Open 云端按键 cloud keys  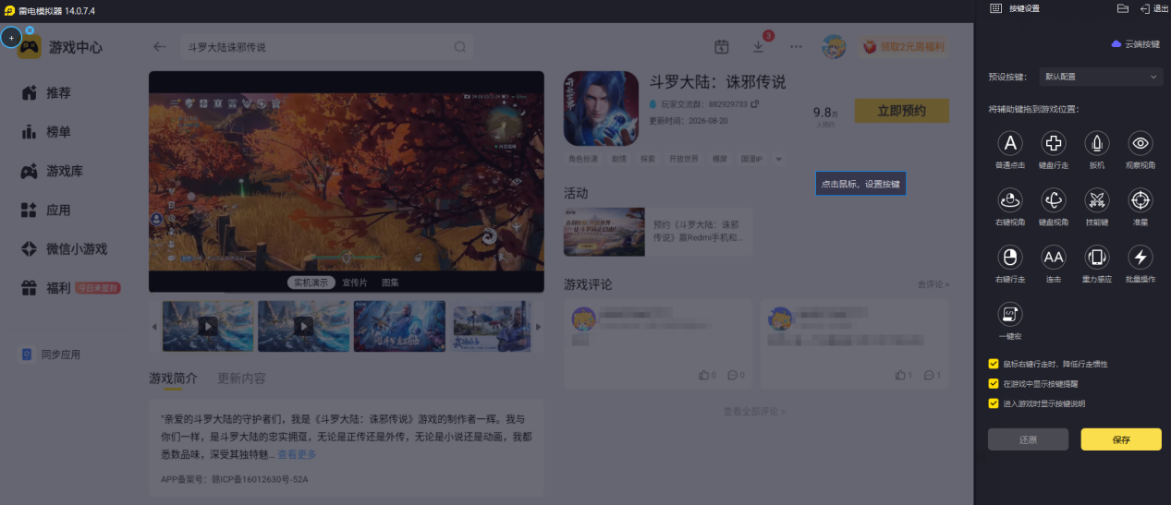coord(1135,43)
